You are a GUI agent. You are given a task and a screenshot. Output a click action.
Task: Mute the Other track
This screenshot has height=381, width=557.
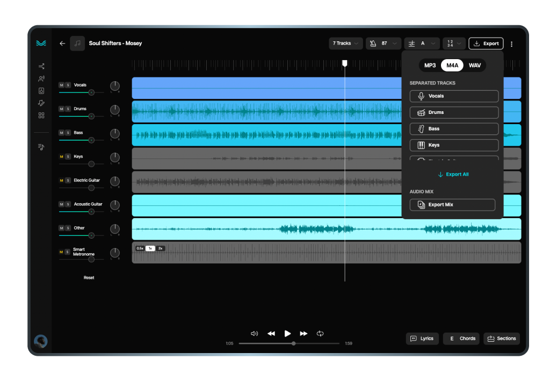(61, 228)
